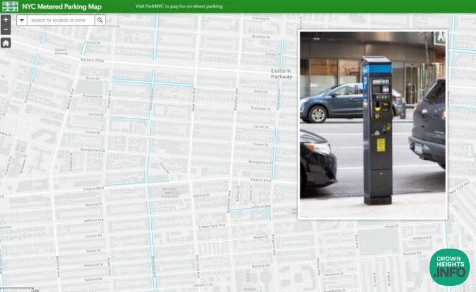The image size is (476, 292).
Task: Click the NYC Metered Parking Map title
Action: tap(61, 6)
